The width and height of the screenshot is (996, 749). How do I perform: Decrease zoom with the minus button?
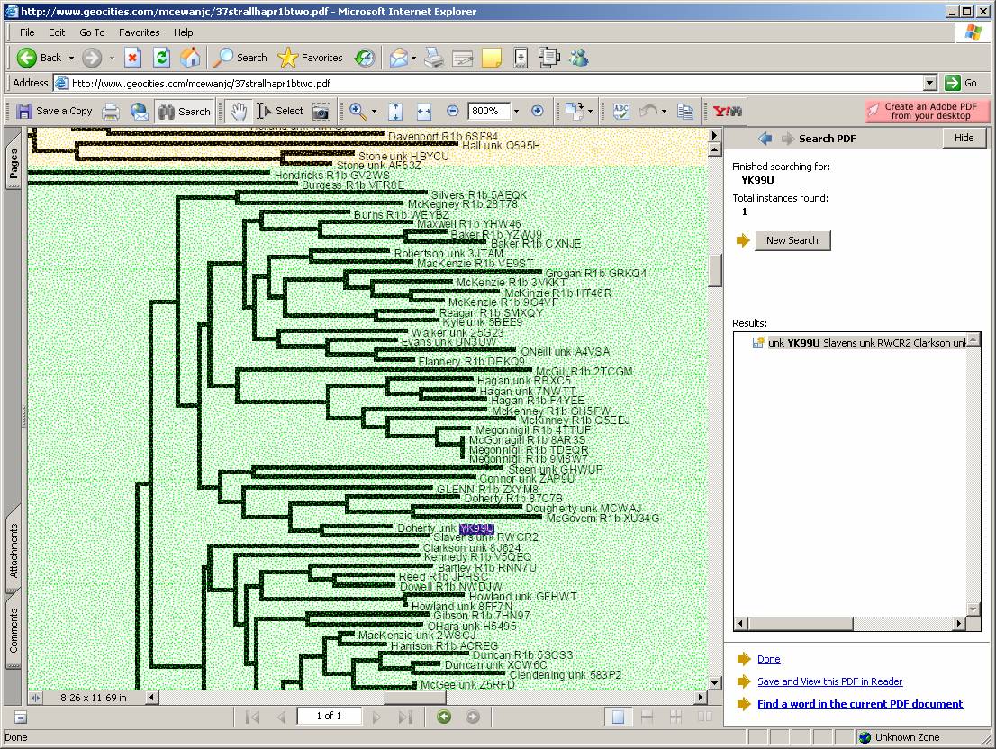[452, 111]
